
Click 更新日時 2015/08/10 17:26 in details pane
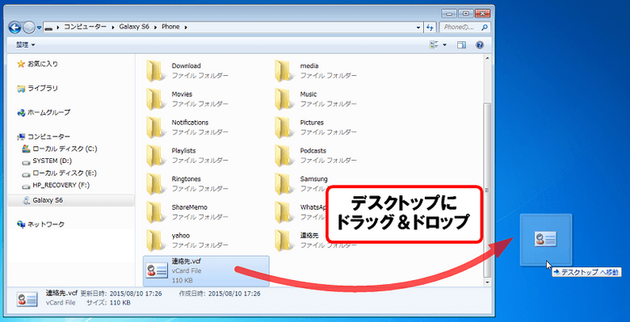pyautogui.click(x=121, y=294)
